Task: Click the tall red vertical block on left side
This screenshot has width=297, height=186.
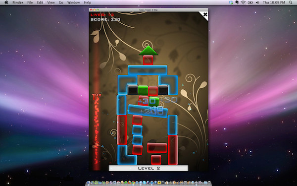Action: 122,130
